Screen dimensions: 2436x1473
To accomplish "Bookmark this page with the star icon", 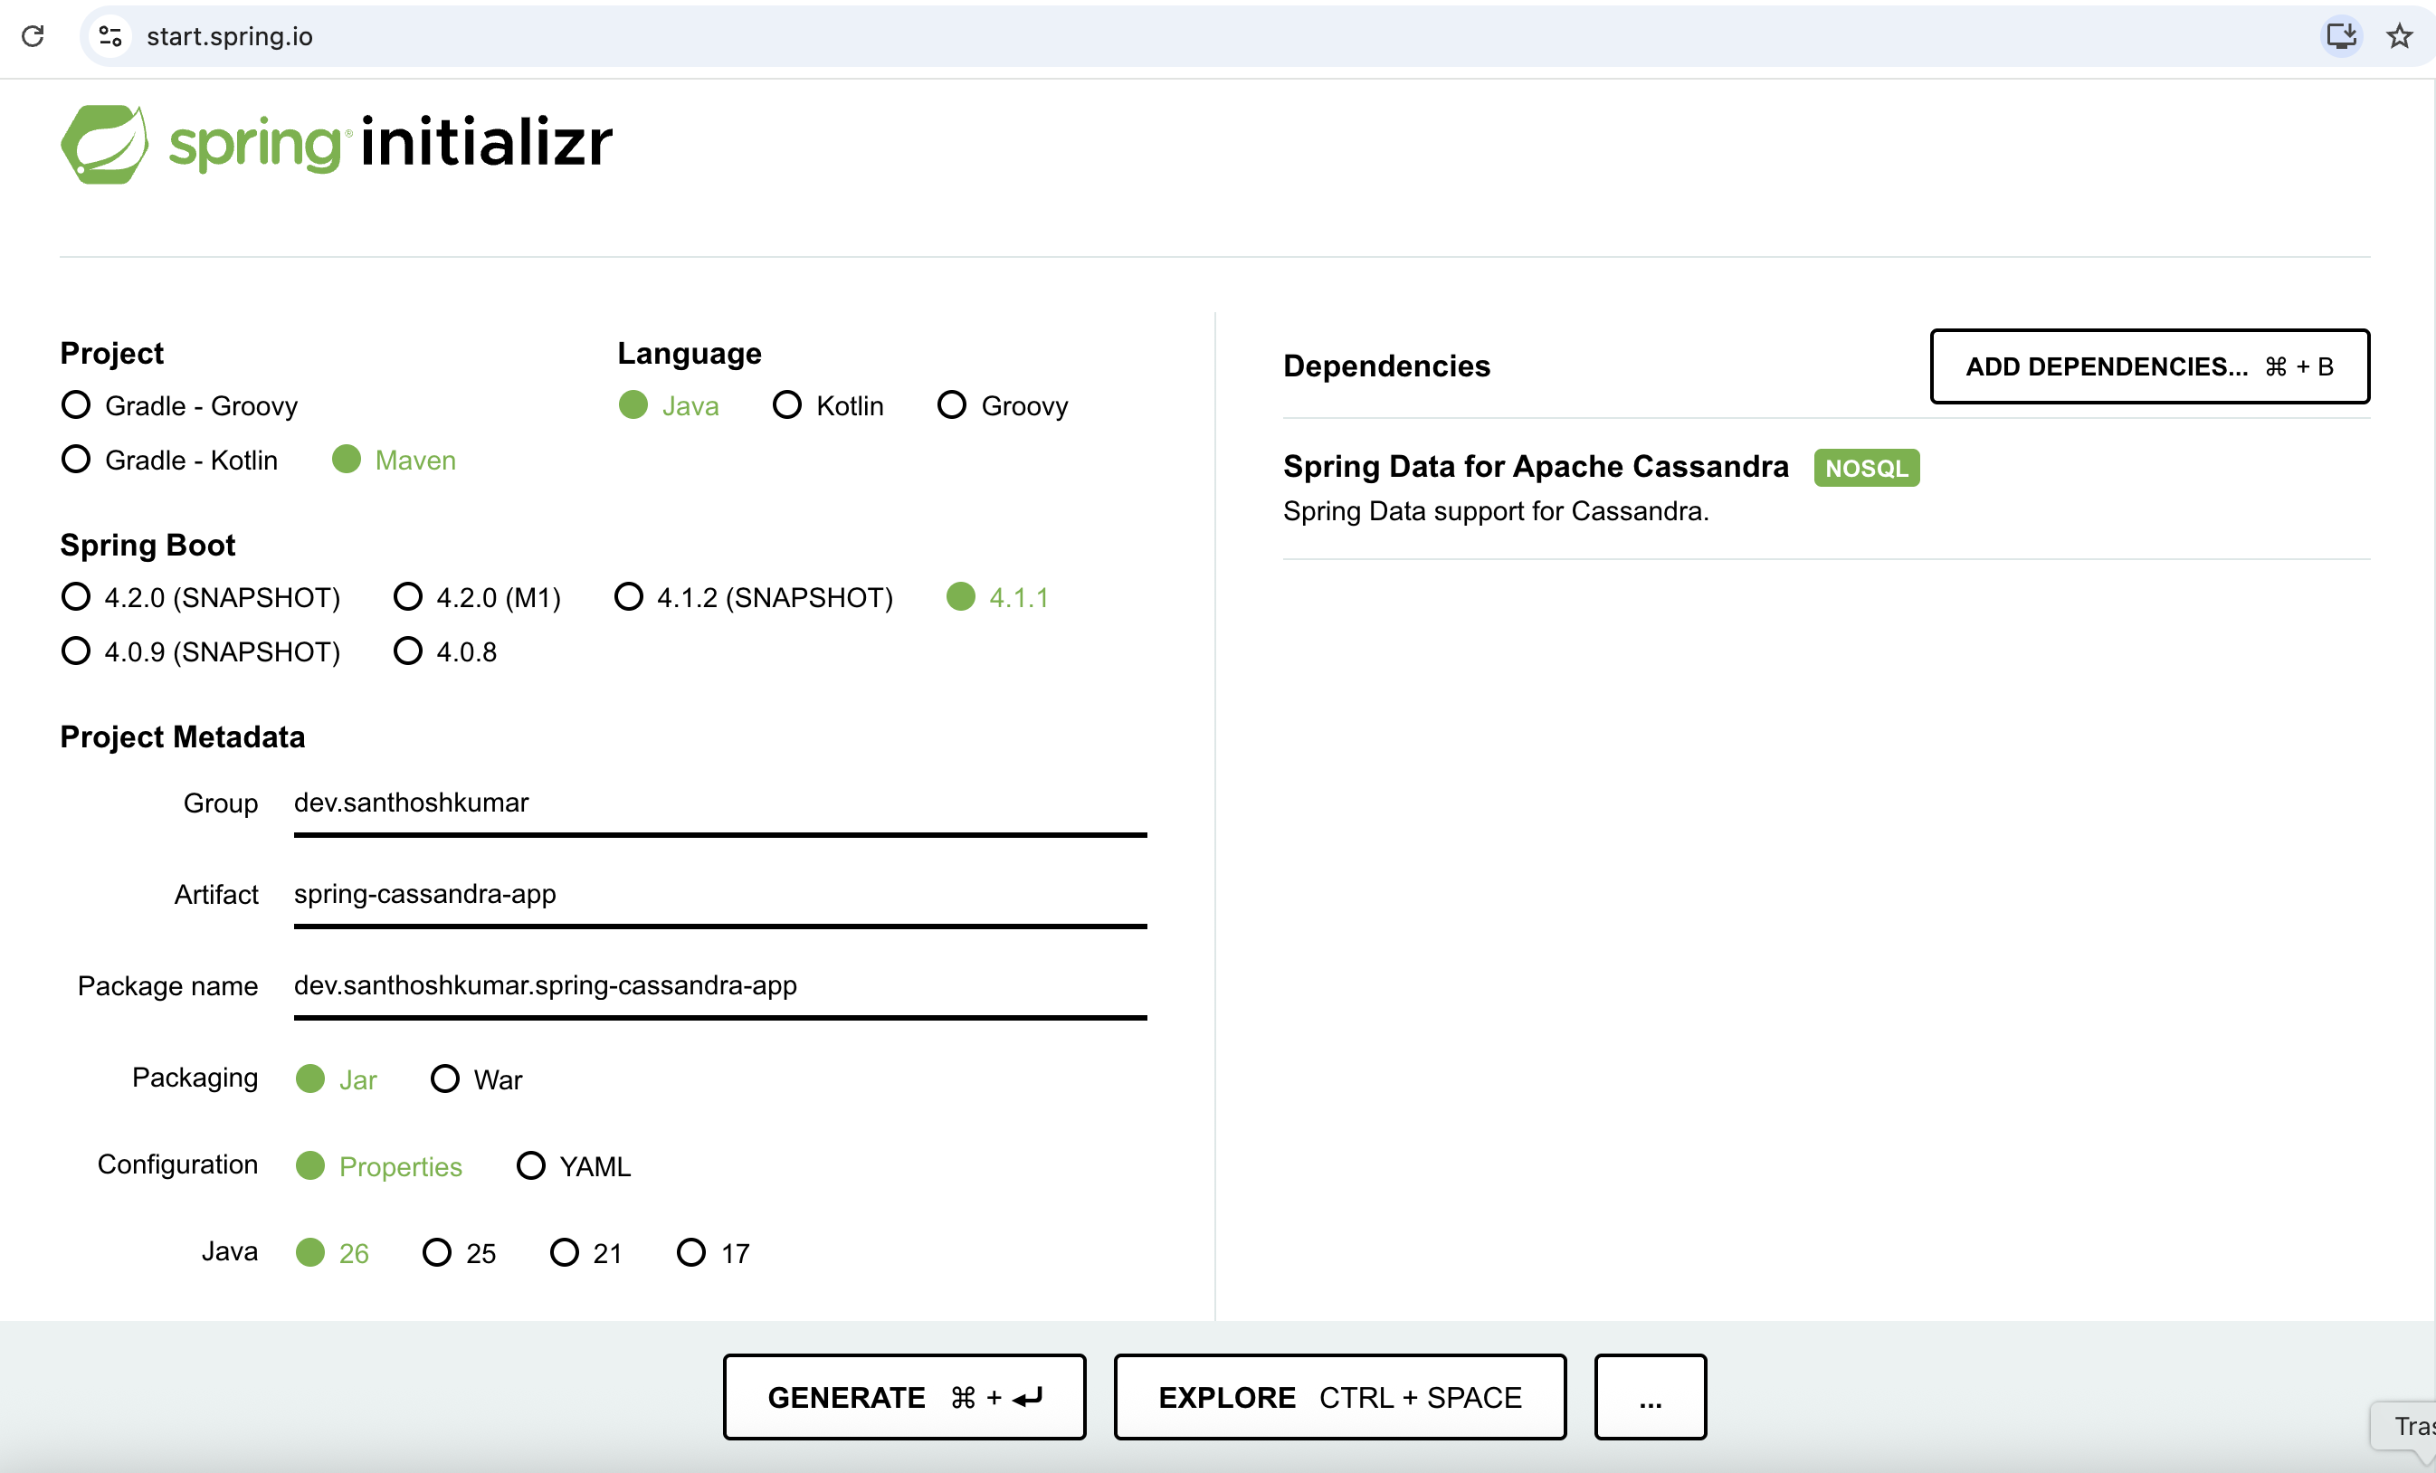I will [x=2400, y=36].
